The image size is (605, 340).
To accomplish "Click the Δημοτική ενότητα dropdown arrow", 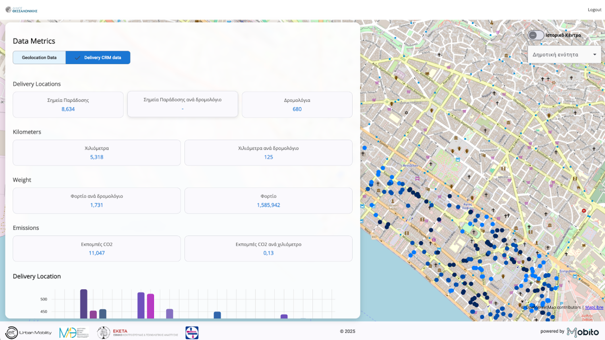I will tap(595, 55).
